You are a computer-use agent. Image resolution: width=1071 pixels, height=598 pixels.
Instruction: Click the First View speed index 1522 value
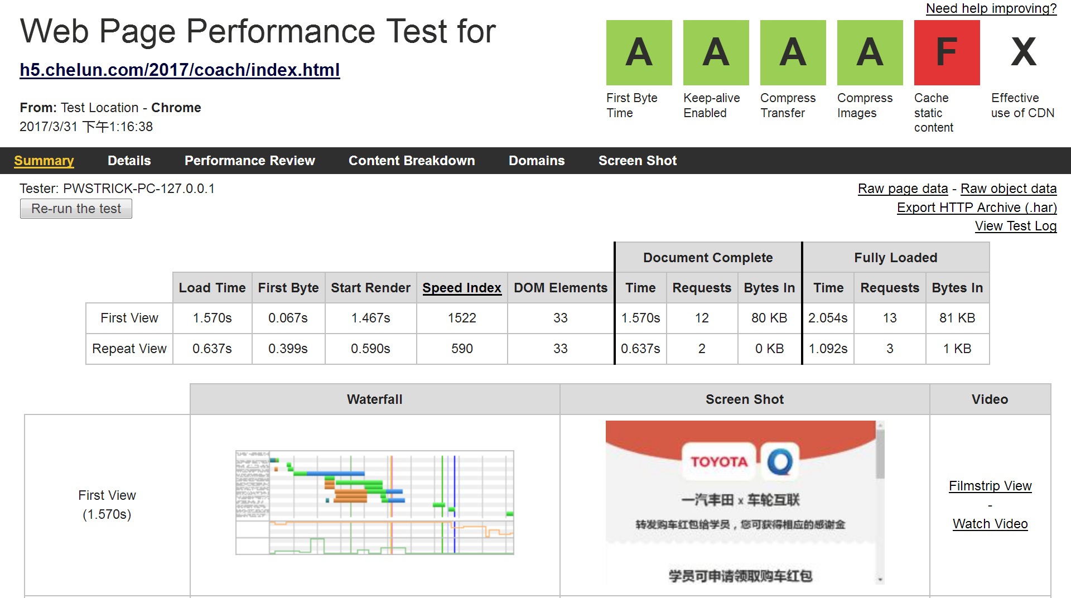462,318
